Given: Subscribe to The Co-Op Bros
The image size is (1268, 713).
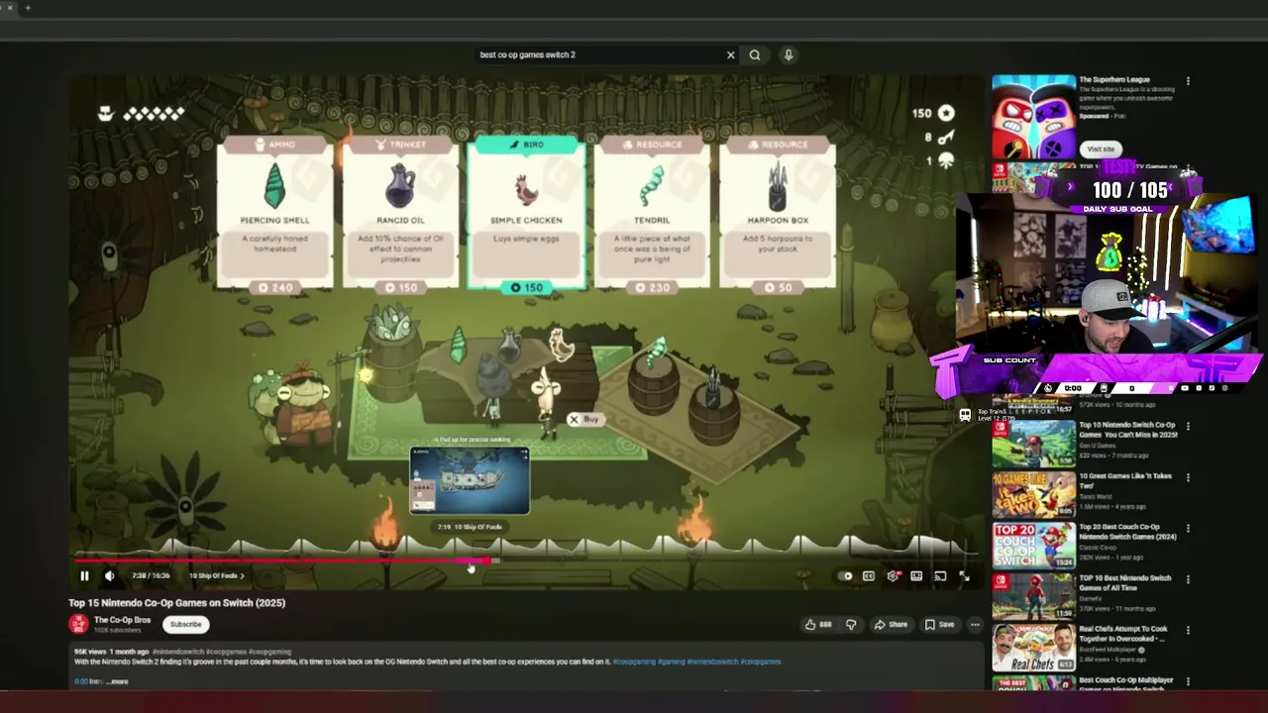Looking at the screenshot, I should click(x=185, y=624).
